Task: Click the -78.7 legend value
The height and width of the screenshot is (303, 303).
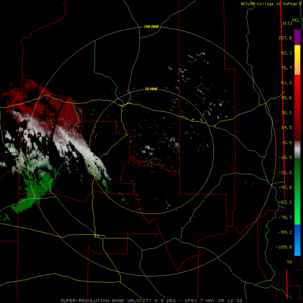Action: coord(285,217)
